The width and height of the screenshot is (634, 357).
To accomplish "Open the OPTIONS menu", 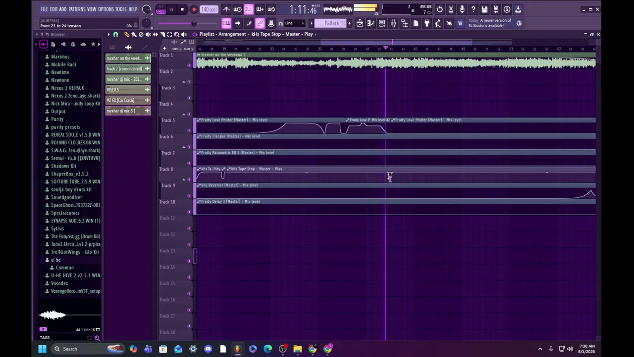I will [106, 9].
